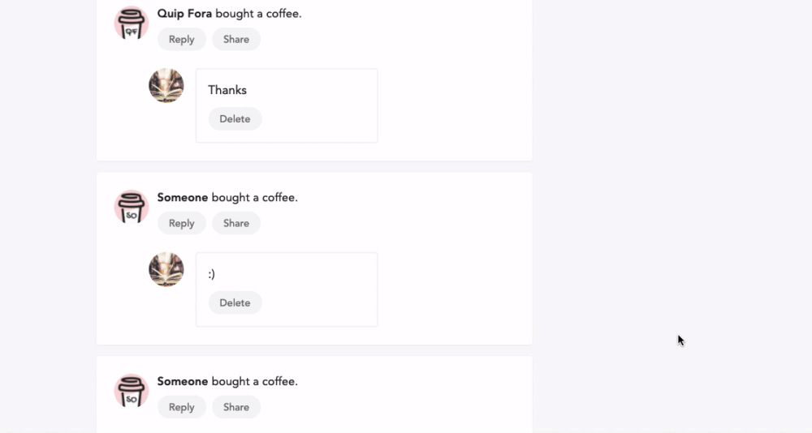Reply to the Someone post with the smiley response
This screenshot has width=812, height=433.
(x=181, y=223)
